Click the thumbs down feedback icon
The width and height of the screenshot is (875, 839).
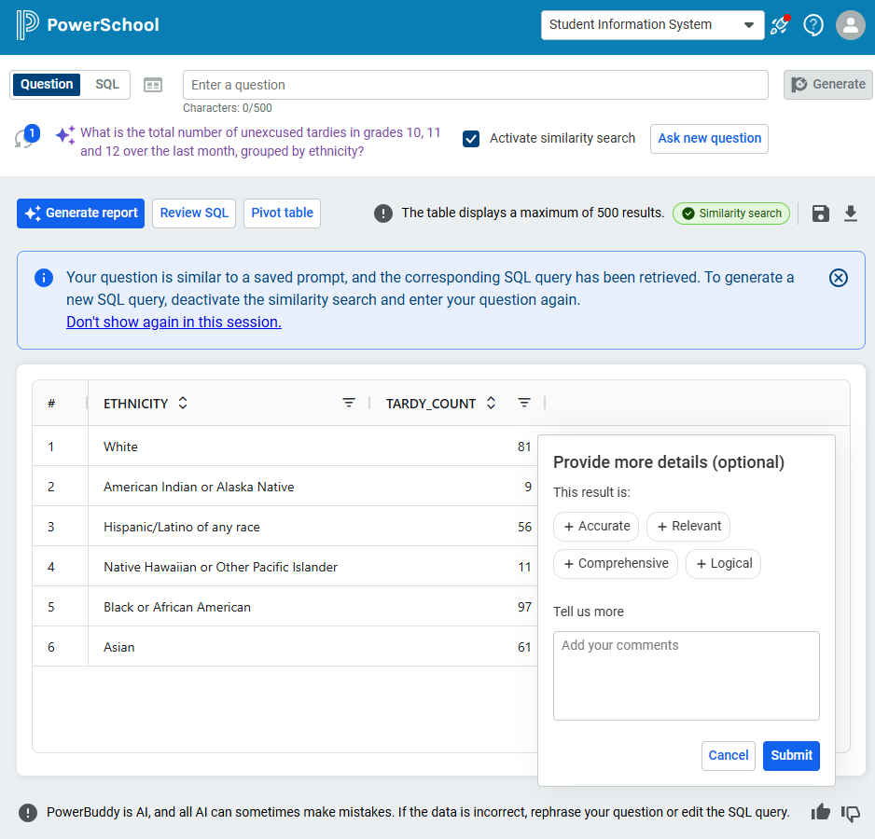tap(851, 813)
